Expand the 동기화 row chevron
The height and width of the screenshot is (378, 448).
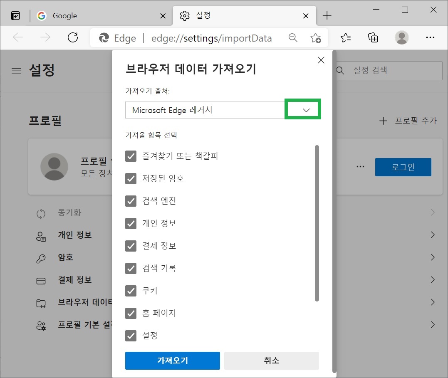(x=433, y=212)
